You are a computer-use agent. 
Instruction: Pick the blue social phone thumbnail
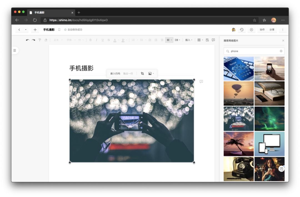pyautogui.click(x=239, y=69)
